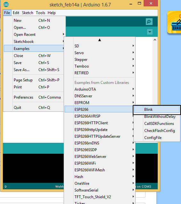The height and width of the screenshot is (204, 181).
Task: Expand the ESP8266WebServer examples submenu
Action: point(100,157)
